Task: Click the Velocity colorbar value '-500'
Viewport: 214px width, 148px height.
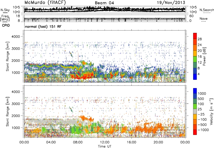Action: pyautogui.click(x=202, y=124)
